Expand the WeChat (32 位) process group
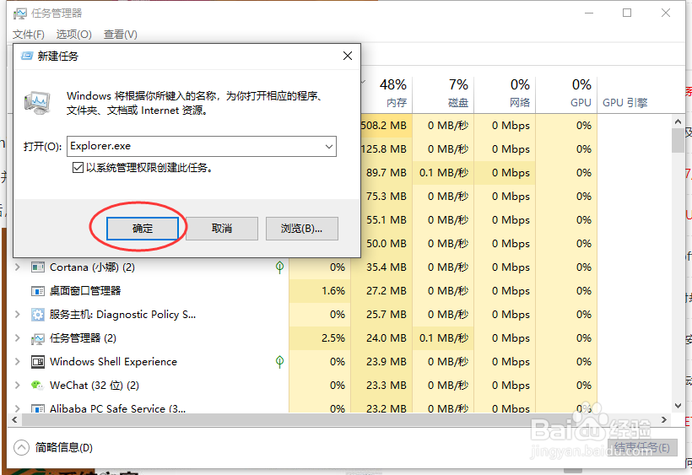The width and height of the screenshot is (692, 475). [17, 385]
